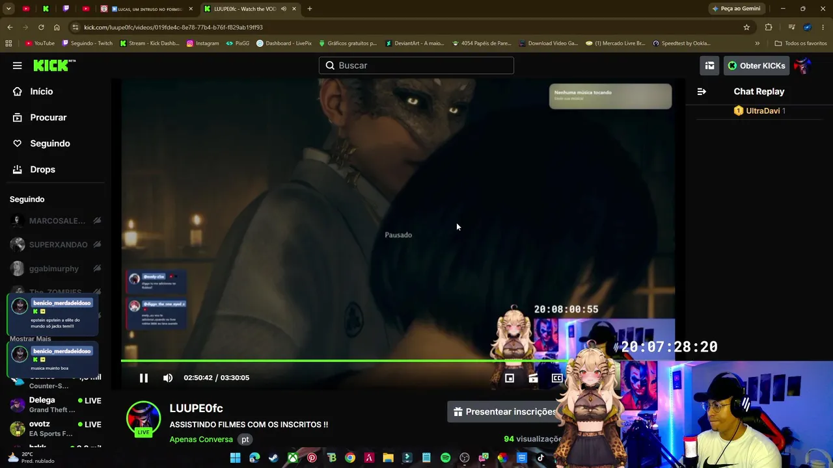This screenshot has height=468, width=833.
Task: Open the browser tab search dropdown
Action: click(8, 8)
